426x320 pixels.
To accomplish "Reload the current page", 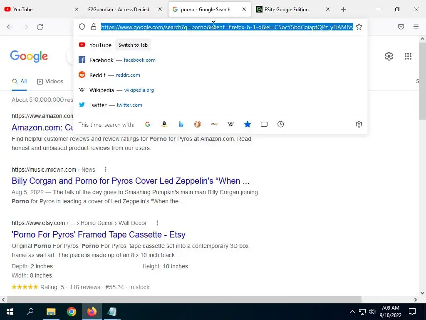I will [40, 27].
